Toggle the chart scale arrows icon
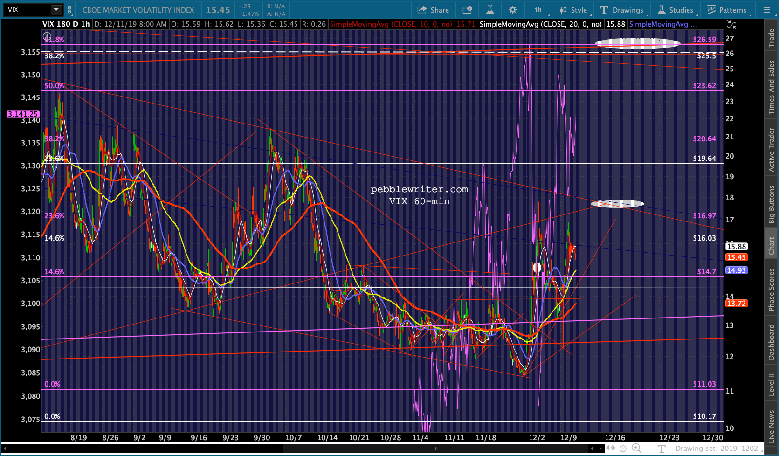Image resolution: width=779 pixels, height=456 pixels. pos(732,25)
